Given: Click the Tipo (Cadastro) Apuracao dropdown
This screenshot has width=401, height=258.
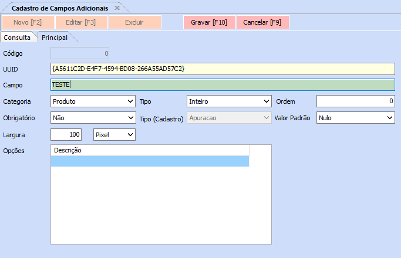Looking at the screenshot, I should click(x=228, y=118).
